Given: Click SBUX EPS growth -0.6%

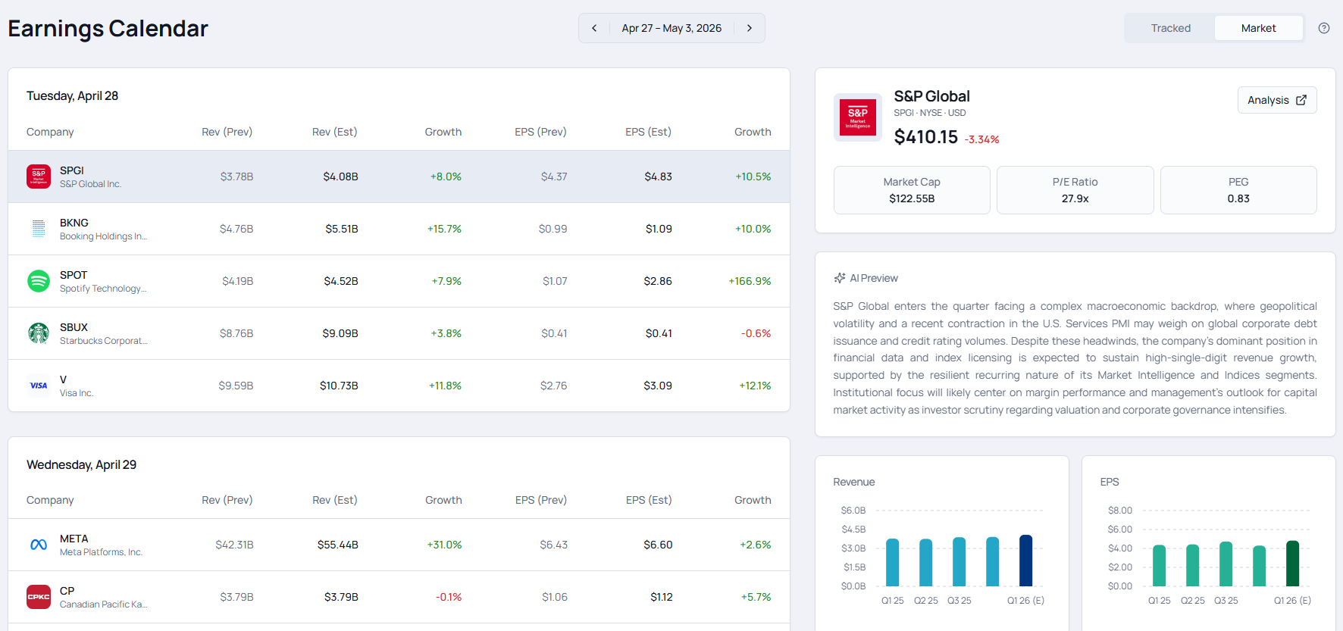Looking at the screenshot, I should point(756,333).
